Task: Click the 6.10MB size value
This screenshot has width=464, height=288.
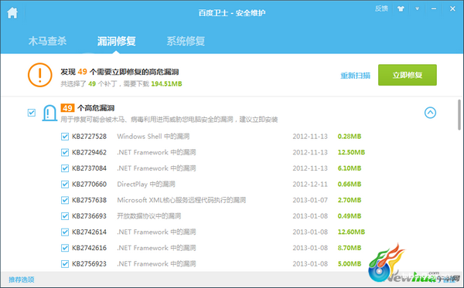Action: point(350,168)
